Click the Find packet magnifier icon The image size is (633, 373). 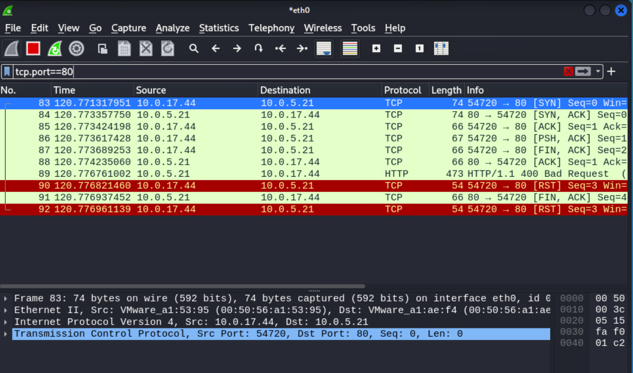194,49
